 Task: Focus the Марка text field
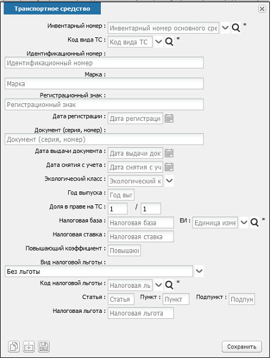point(104,83)
